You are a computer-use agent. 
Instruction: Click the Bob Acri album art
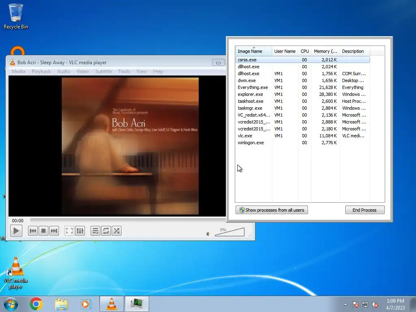pos(130,146)
